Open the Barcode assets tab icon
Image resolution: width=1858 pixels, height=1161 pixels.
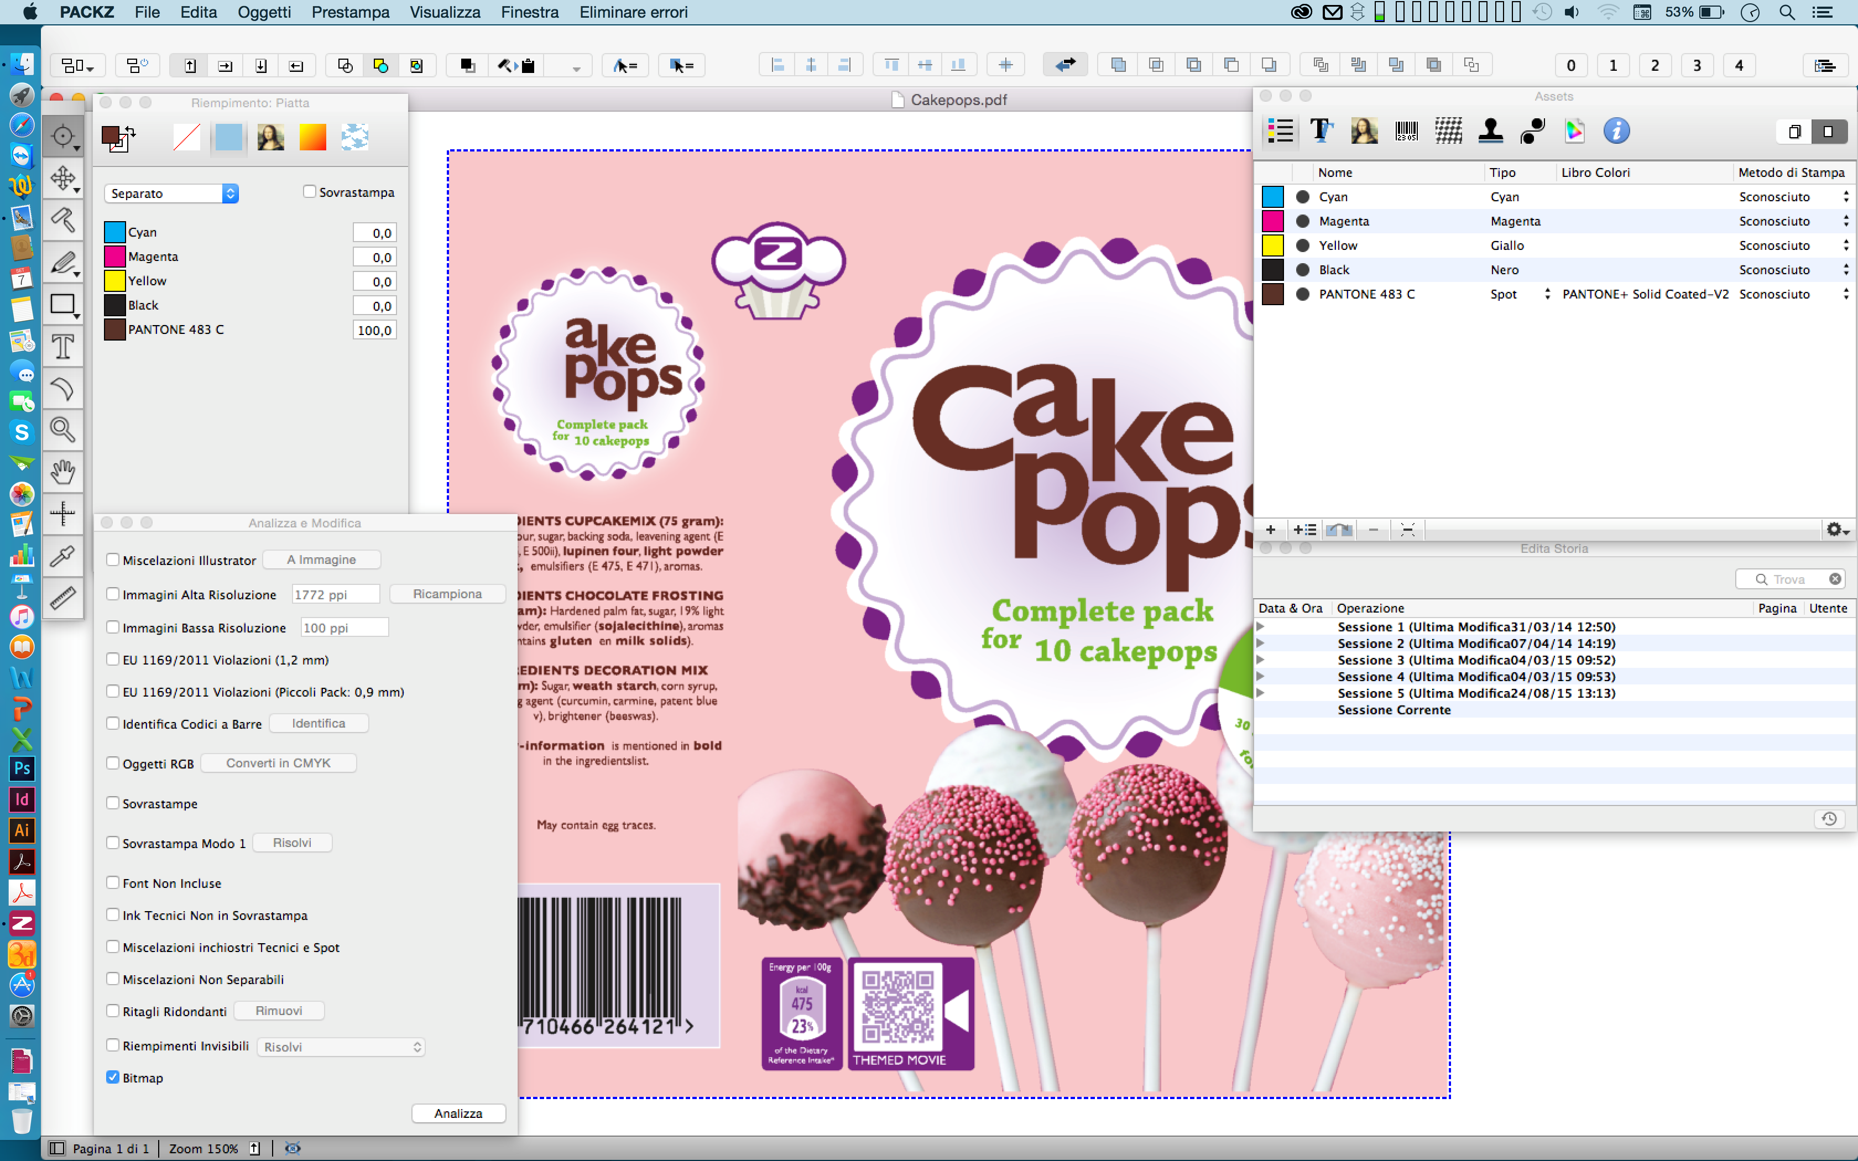pyautogui.click(x=1406, y=132)
